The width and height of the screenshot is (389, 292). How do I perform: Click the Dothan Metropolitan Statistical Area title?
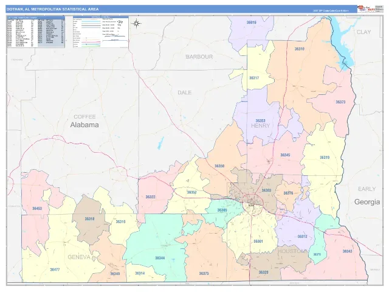53,9
